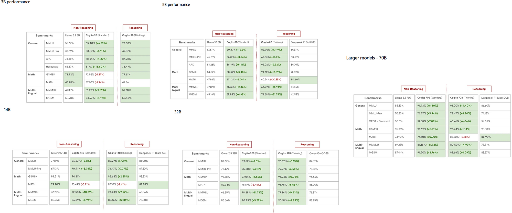
Task: Click the highlighted '82.33%' cell
Action: point(229,185)
